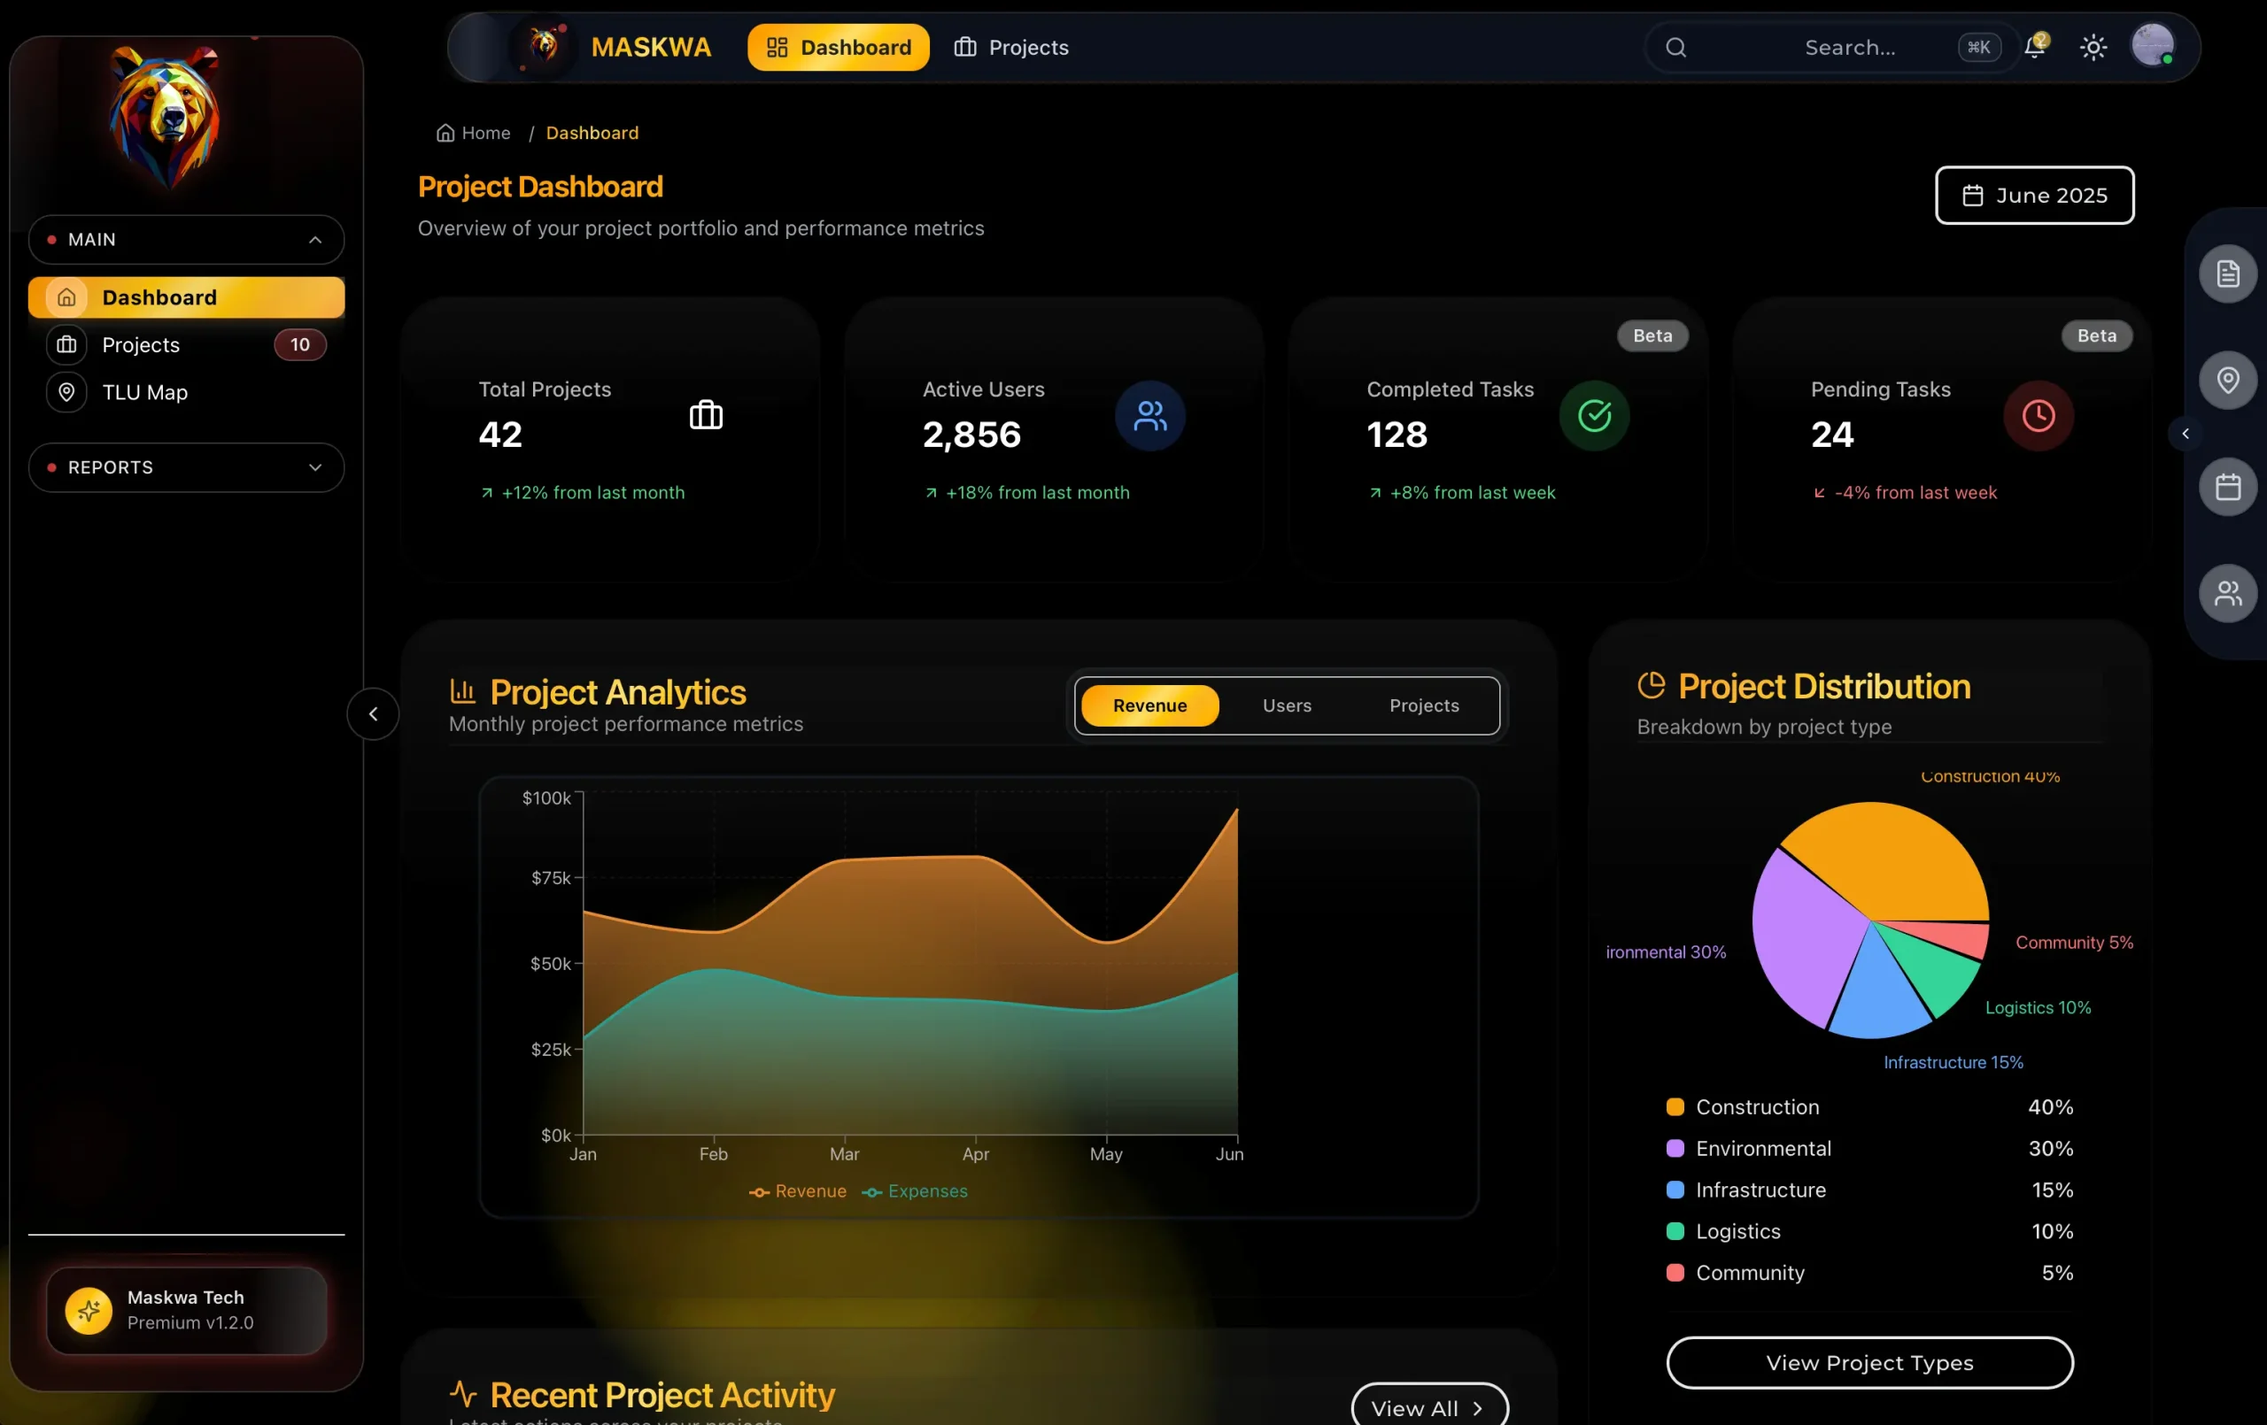Expand the REPORTS sidebar section
This screenshot has width=2267, height=1425.
(186, 466)
